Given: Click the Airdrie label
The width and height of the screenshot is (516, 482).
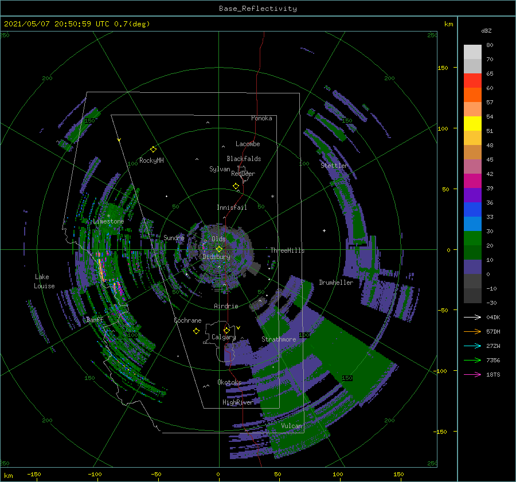Looking at the screenshot, I should [226, 306].
